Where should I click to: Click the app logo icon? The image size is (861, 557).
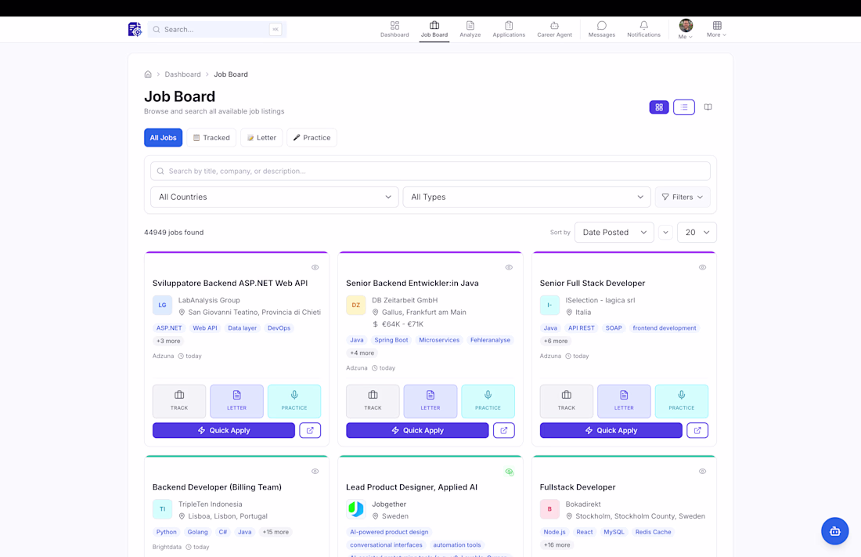[135, 29]
